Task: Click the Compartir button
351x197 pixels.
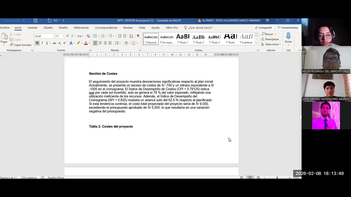Action: pyautogui.click(x=263, y=28)
